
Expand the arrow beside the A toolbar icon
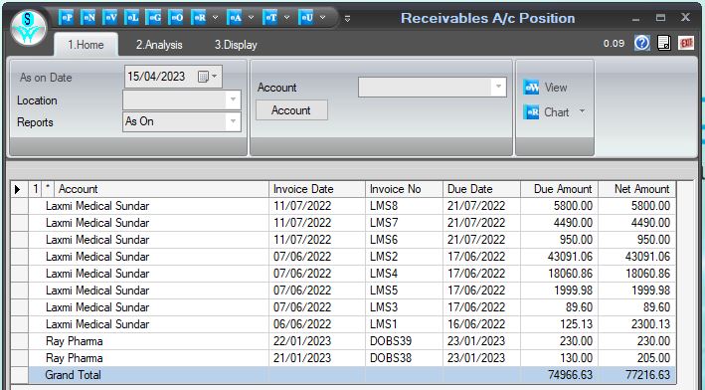pos(252,18)
